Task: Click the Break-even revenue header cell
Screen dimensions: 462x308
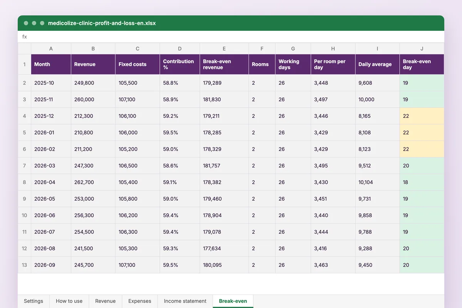Action: (224, 64)
